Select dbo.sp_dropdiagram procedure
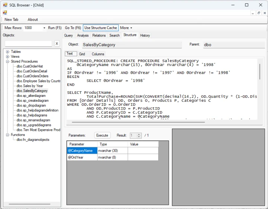Screen dimensions: 268x209 31,105
